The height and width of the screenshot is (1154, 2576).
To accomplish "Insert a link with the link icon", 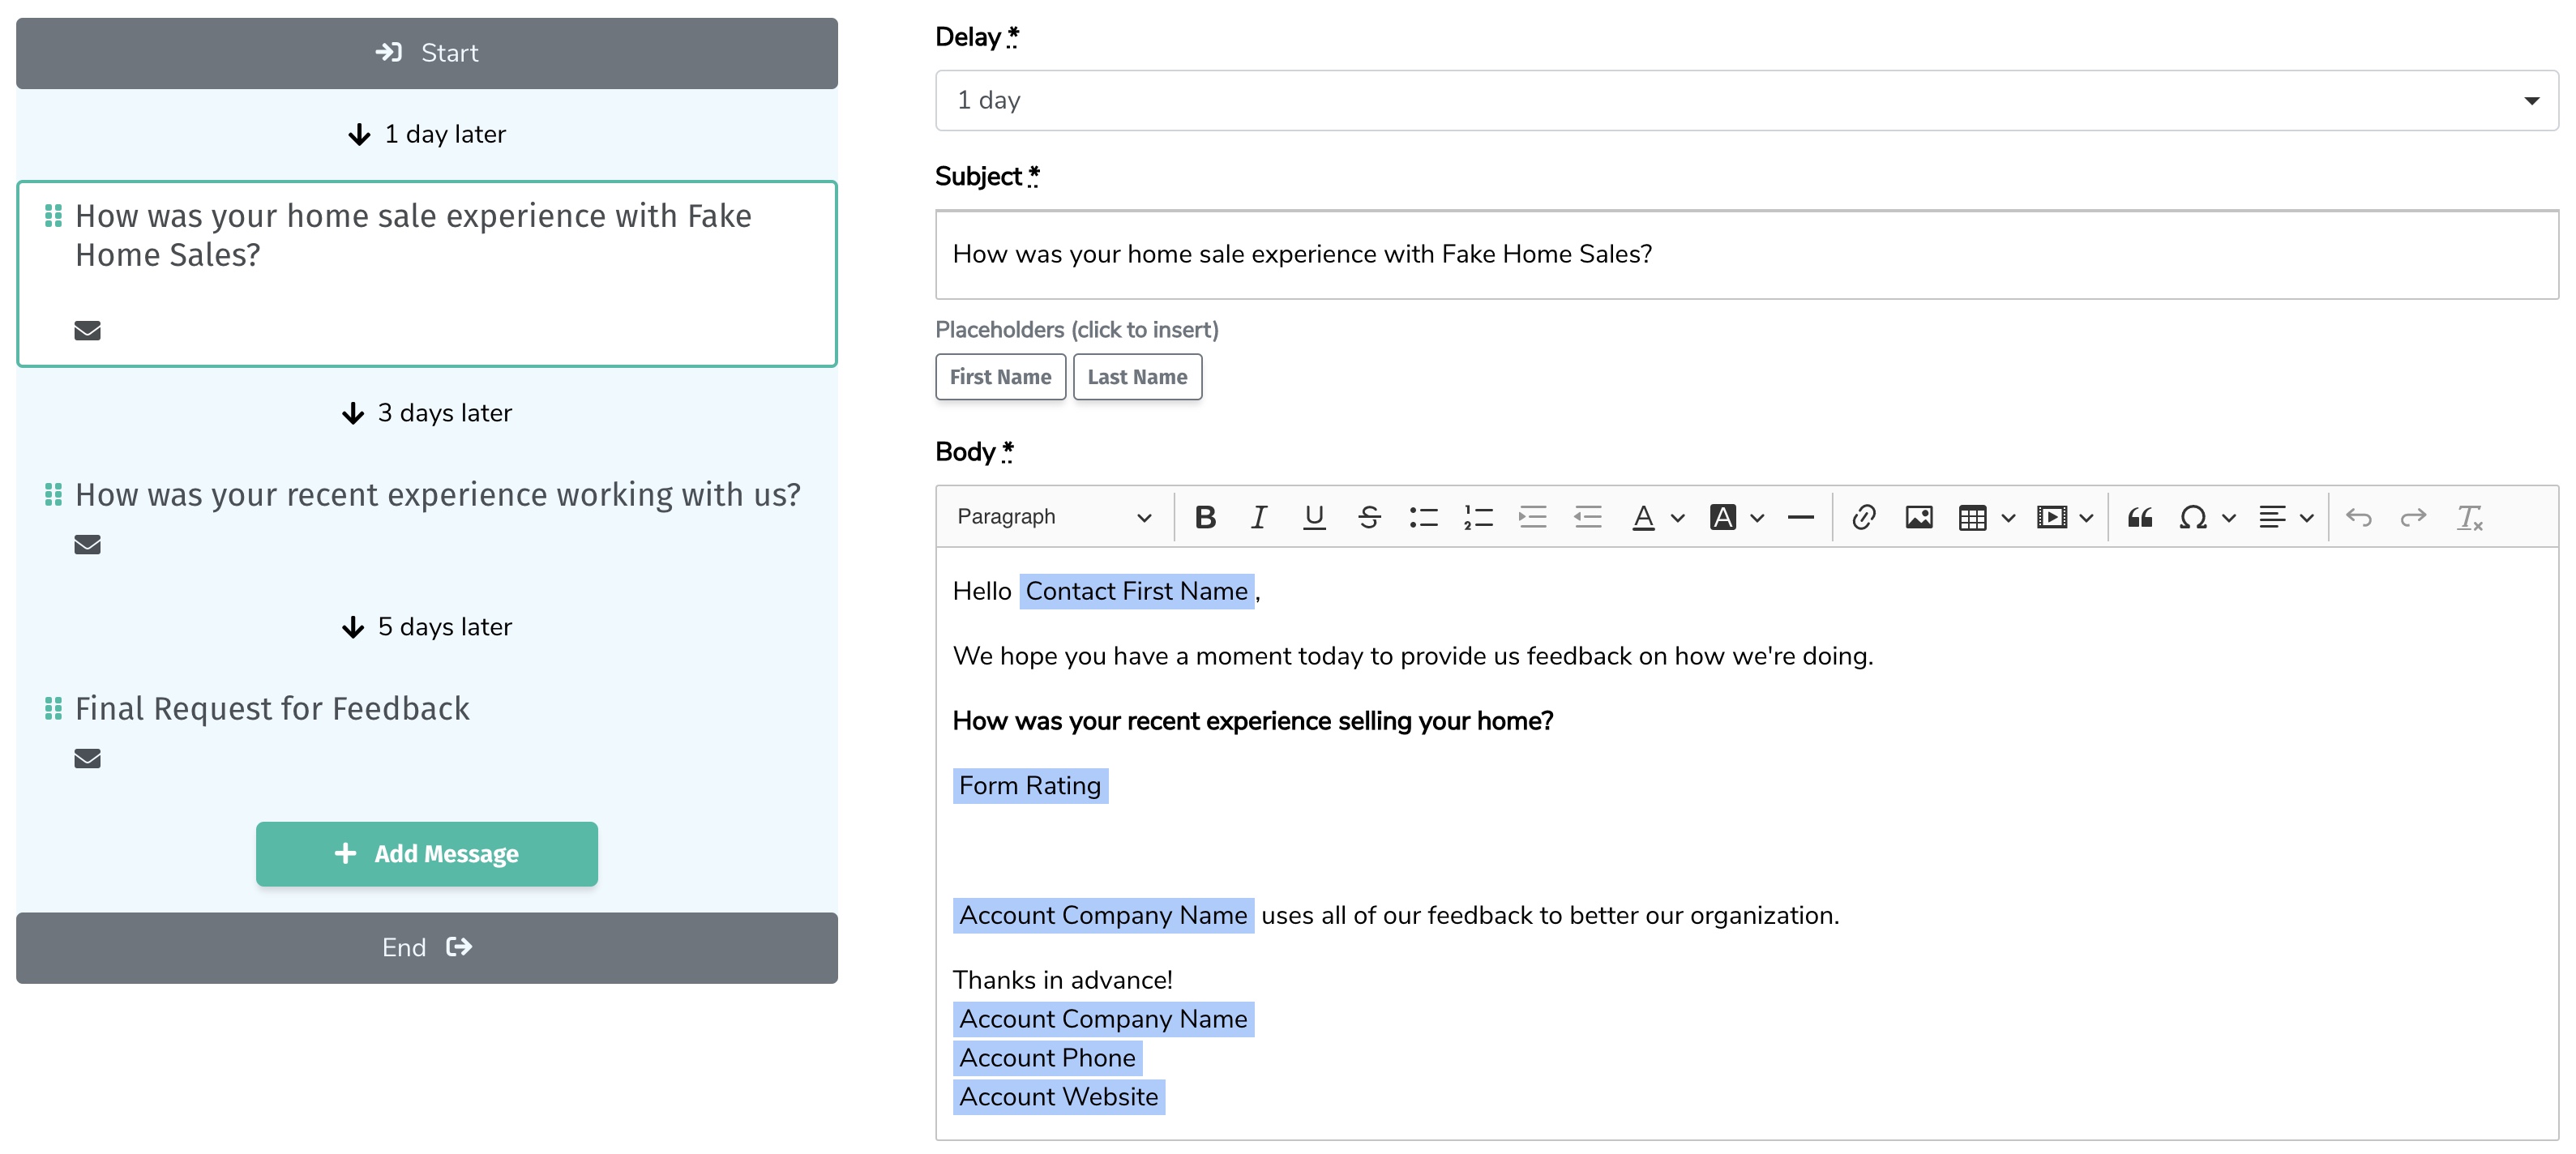I will (1863, 517).
